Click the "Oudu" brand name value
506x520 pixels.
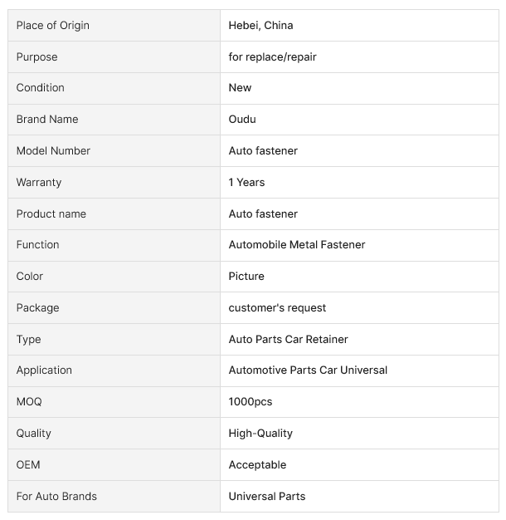242,119
